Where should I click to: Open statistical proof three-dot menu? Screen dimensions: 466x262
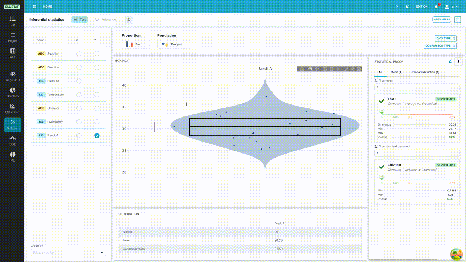click(459, 62)
